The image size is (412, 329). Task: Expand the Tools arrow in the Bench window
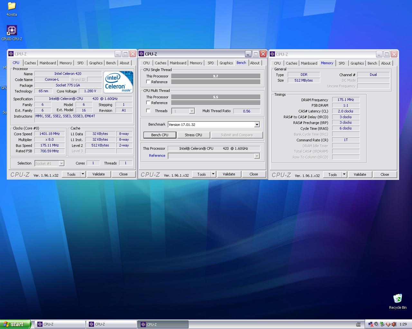213,174
